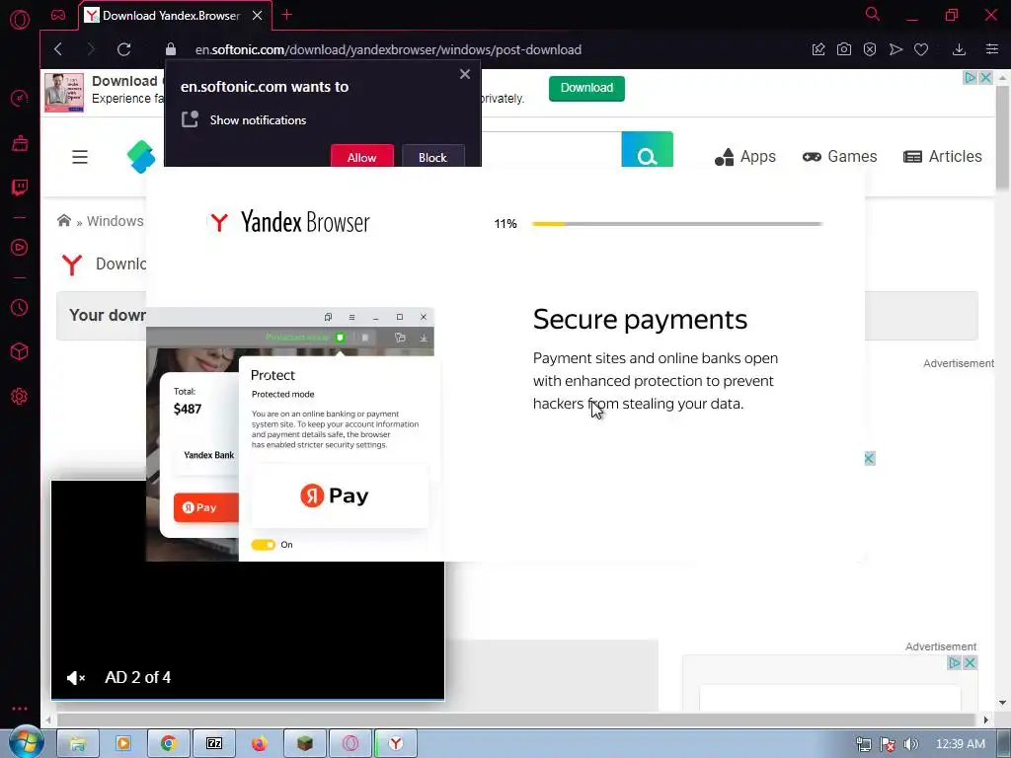Select the Download Yandex.Browser tab
1011x758 pixels.
171,15
